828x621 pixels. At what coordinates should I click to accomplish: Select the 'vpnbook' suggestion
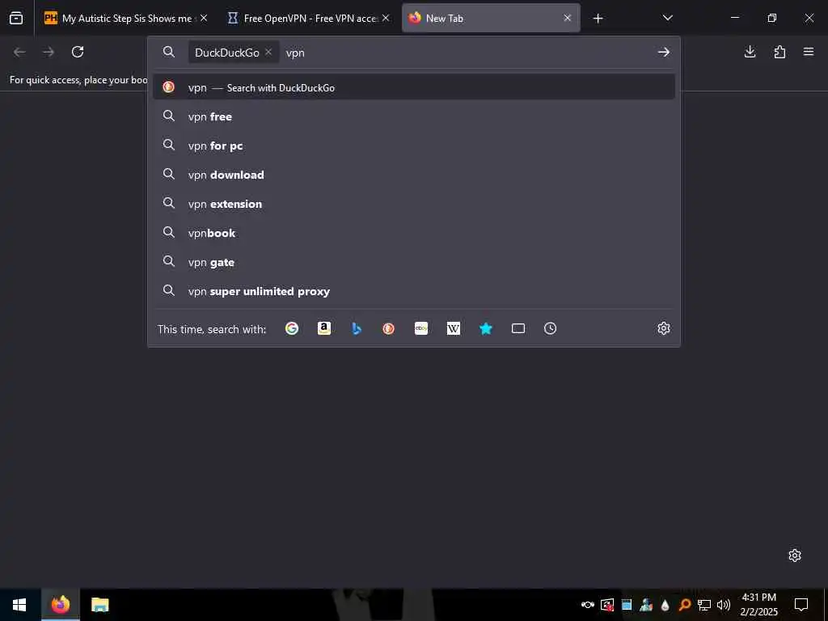point(413,232)
